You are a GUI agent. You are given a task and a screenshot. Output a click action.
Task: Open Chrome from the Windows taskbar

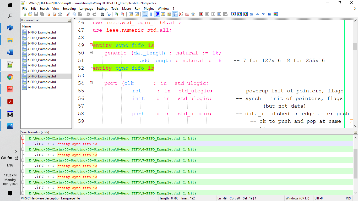point(10,77)
